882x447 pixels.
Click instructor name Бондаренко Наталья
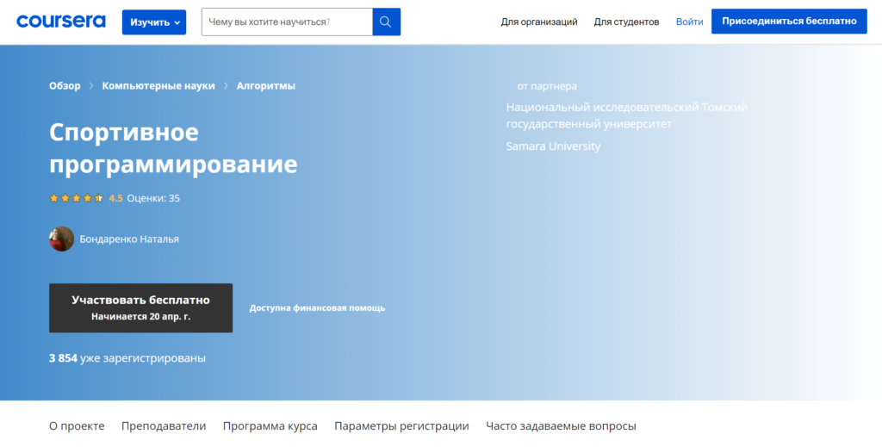129,239
